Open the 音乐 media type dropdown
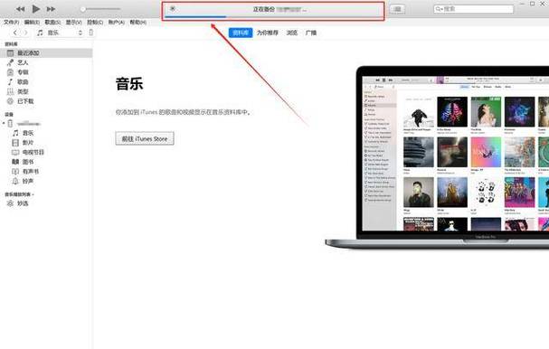This screenshot has width=549, height=349. [x=61, y=33]
